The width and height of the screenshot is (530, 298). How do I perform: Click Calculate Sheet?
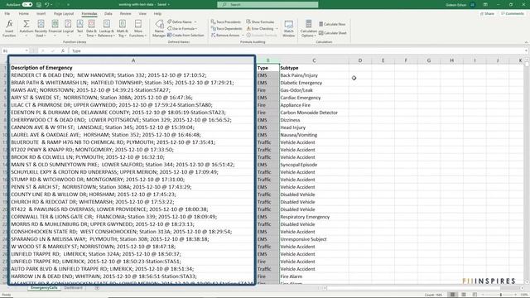point(333,33)
